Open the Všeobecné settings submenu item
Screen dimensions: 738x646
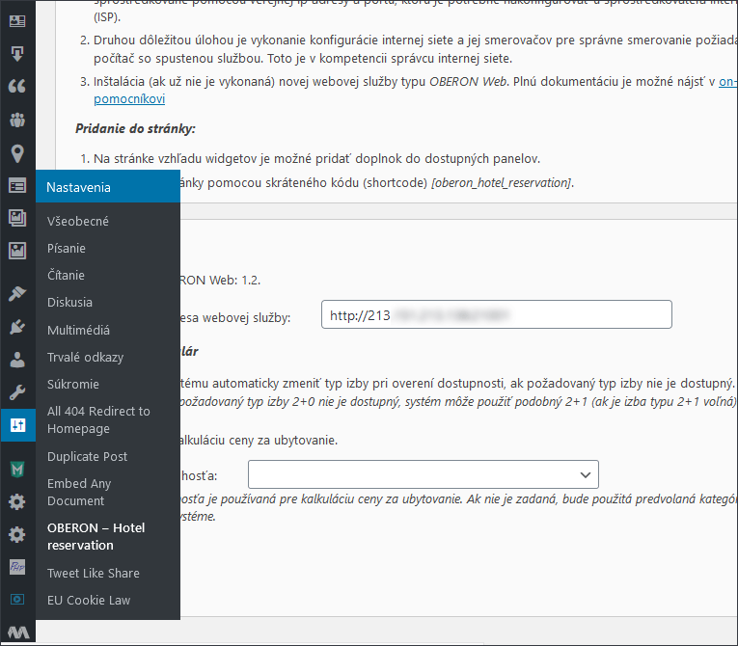[x=78, y=221]
